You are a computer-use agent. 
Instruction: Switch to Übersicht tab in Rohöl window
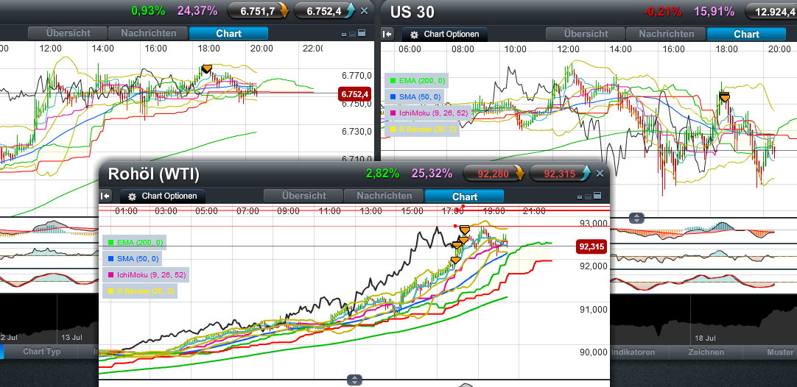(x=303, y=196)
